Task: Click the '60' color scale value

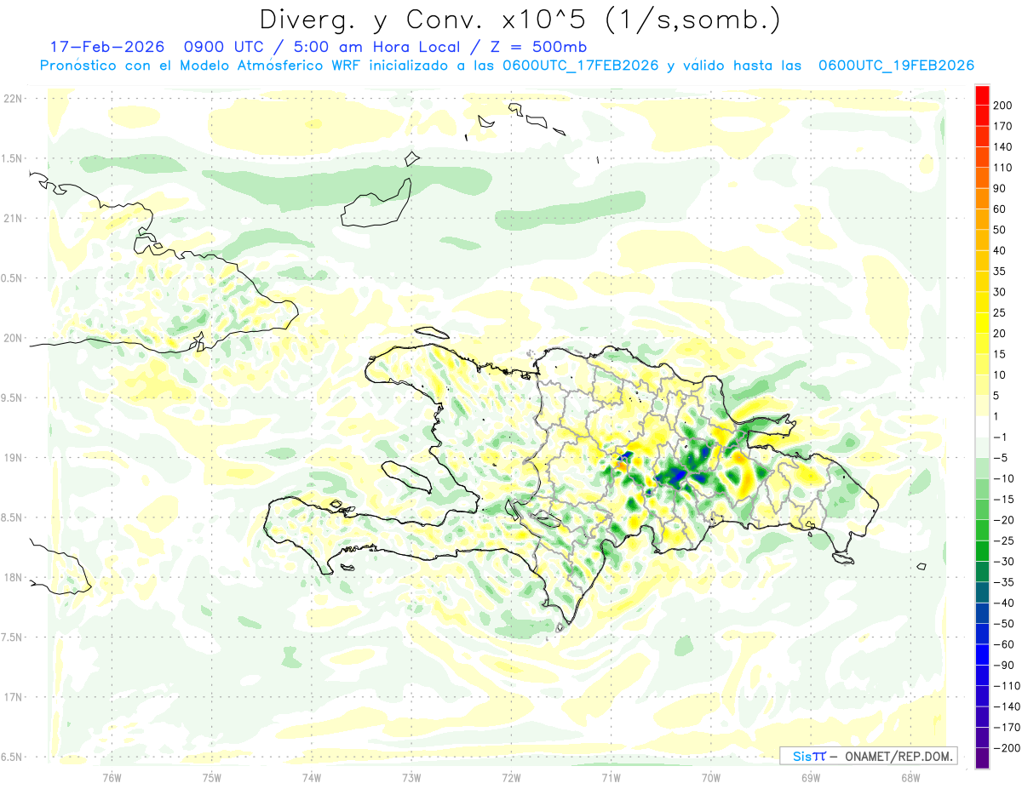Action: [x=1001, y=209]
